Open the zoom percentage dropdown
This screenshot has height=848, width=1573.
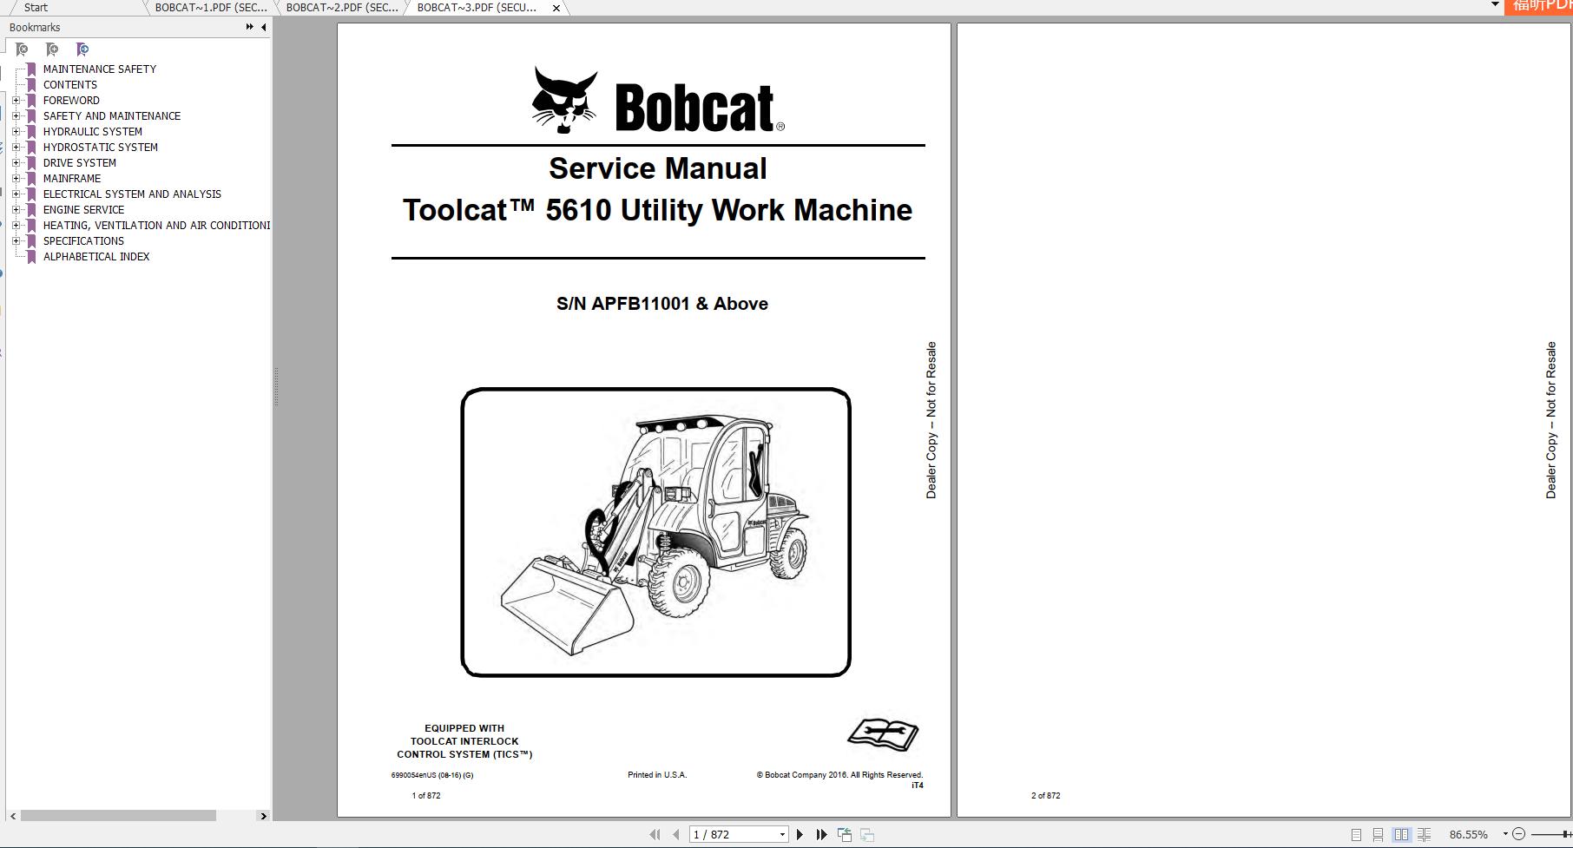click(x=1505, y=834)
